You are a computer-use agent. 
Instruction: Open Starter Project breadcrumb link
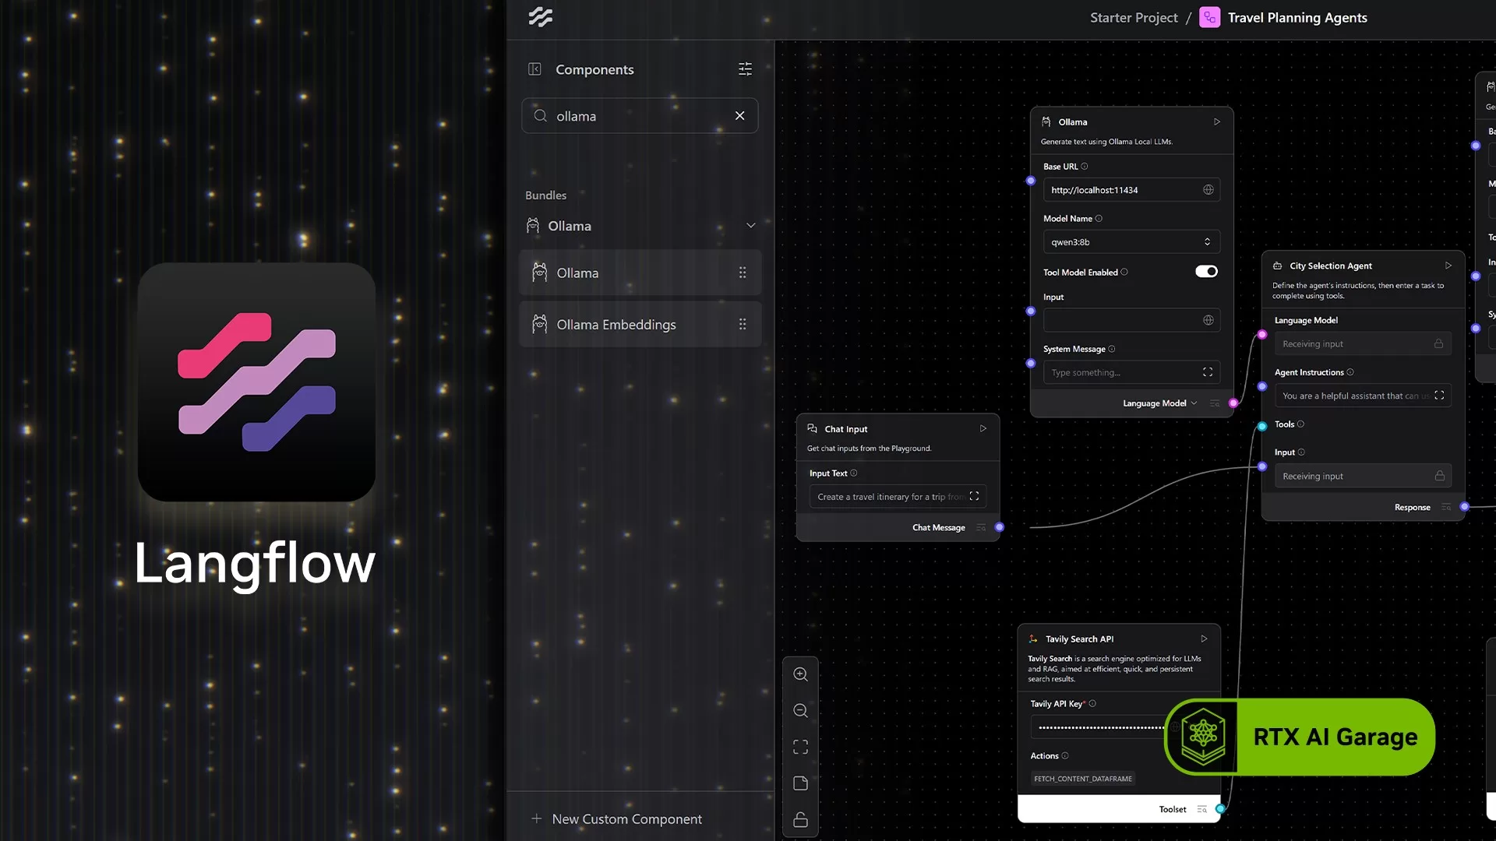[1133, 18]
